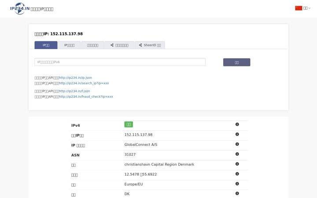Select the first blue IP query tab

coord(46,45)
